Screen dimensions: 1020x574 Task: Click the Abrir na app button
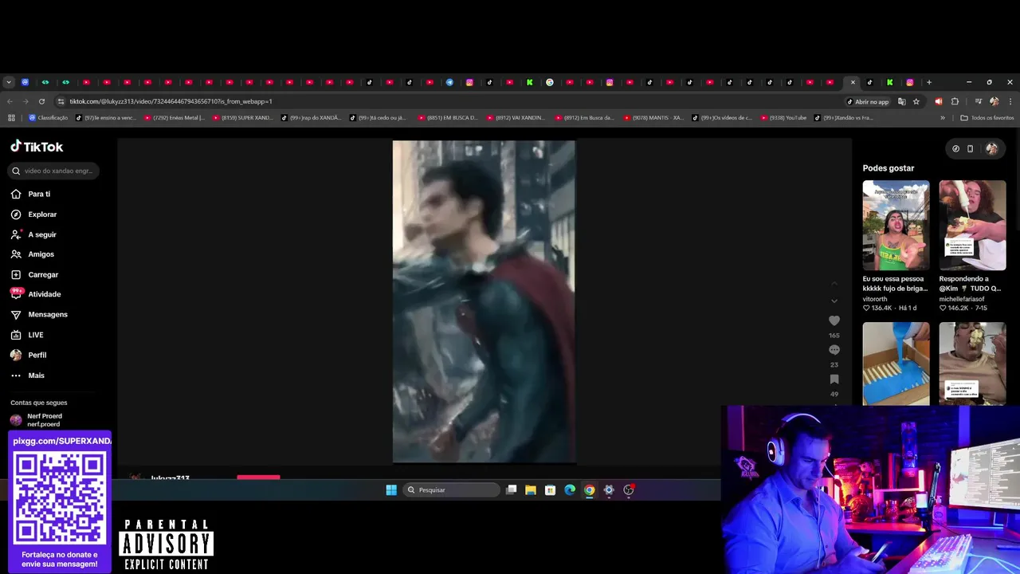[867, 101]
